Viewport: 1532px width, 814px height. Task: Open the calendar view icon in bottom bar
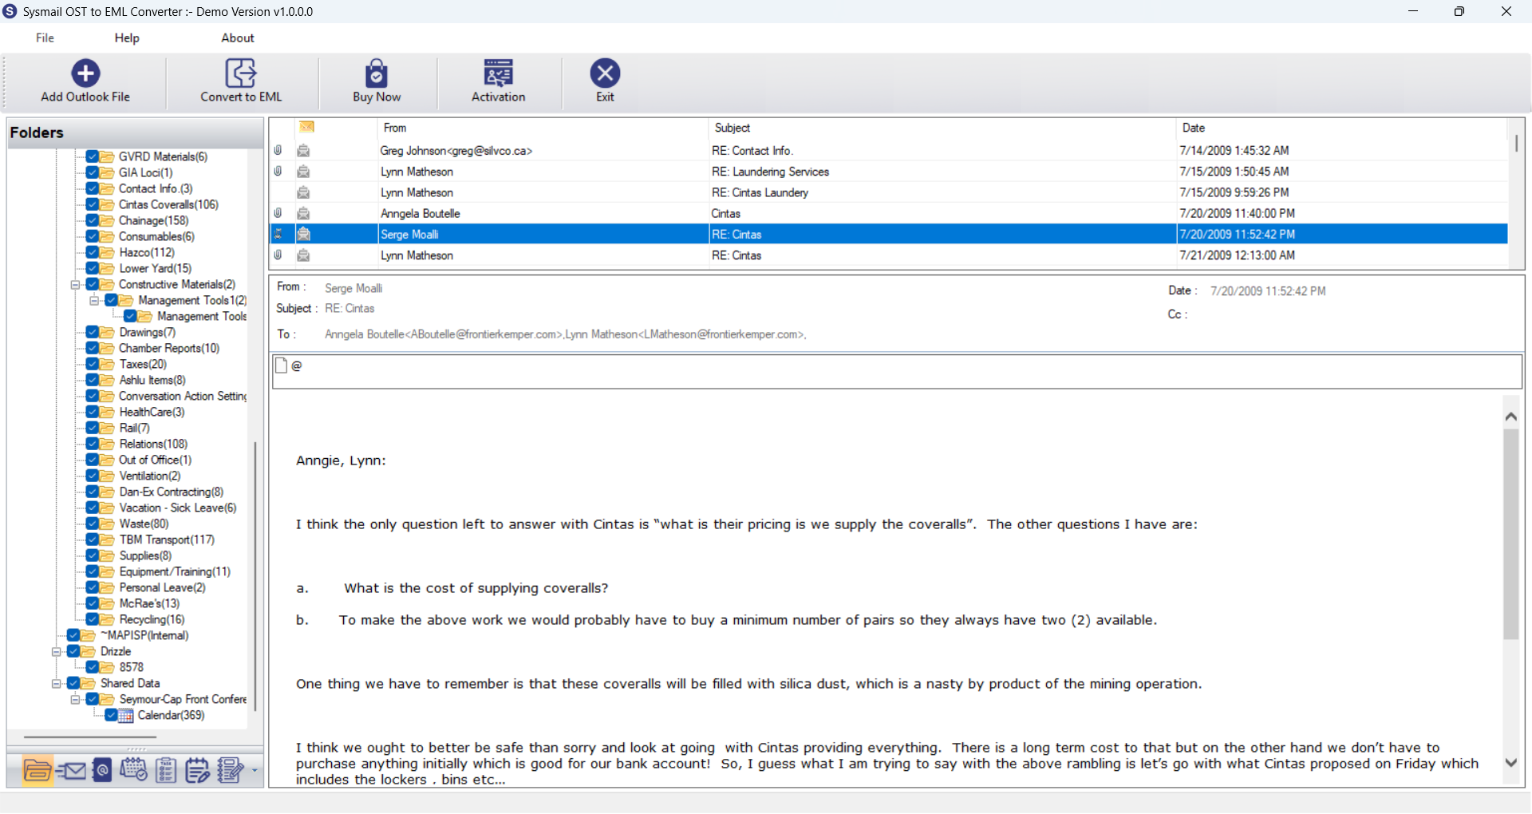133,771
